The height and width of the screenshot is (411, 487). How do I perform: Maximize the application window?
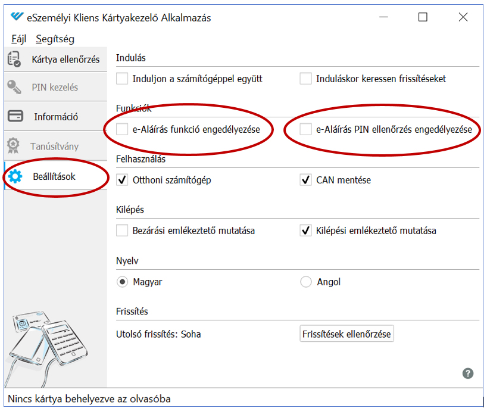click(423, 17)
